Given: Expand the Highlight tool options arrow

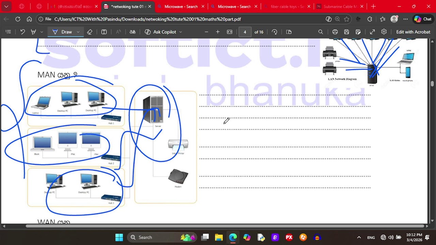Looking at the screenshot, I should (x=42, y=32).
